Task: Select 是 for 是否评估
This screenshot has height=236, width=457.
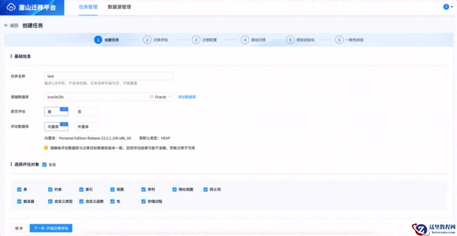Action: [56, 112]
